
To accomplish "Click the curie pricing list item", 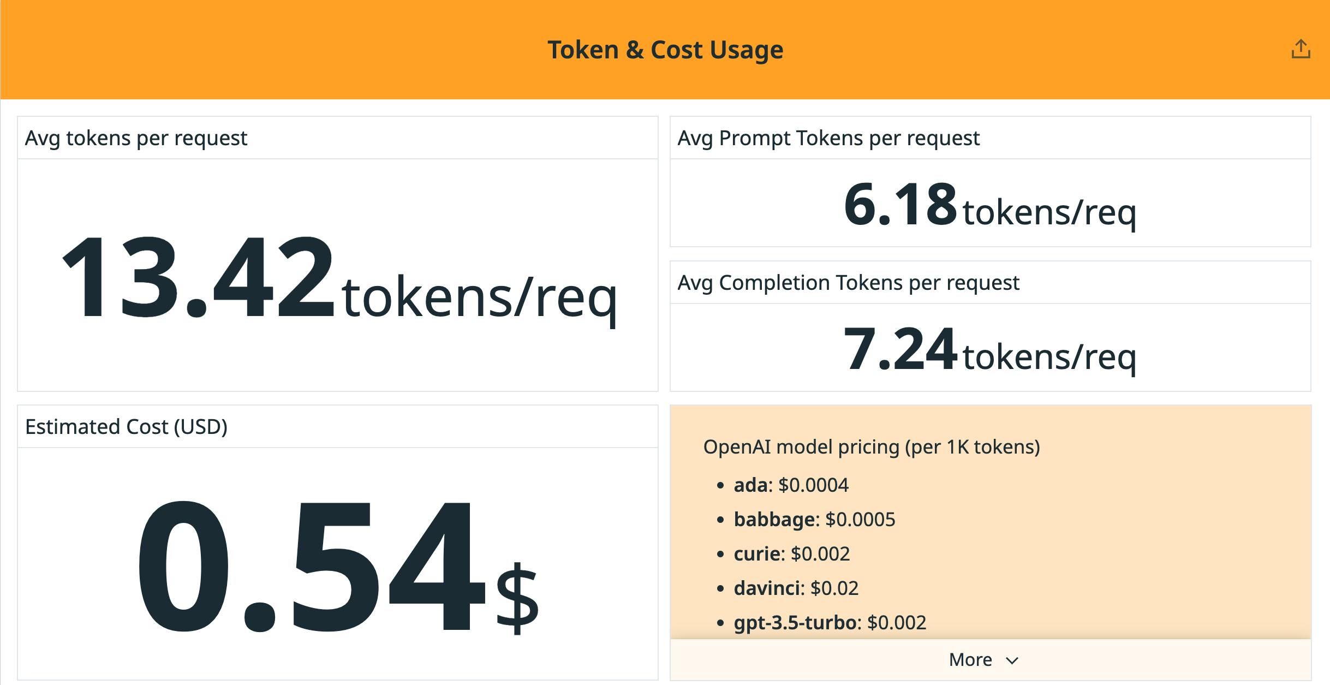I will pyautogui.click(x=791, y=554).
